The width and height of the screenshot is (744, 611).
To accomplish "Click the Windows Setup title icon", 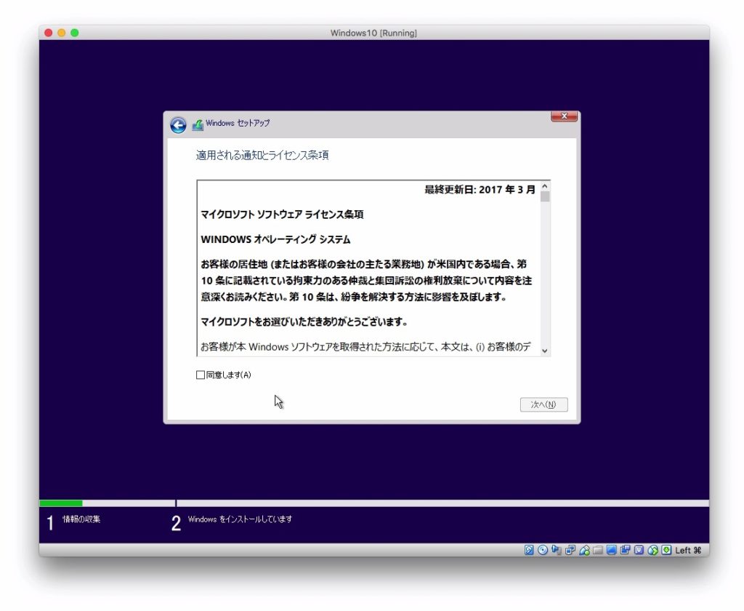I will coord(198,125).
